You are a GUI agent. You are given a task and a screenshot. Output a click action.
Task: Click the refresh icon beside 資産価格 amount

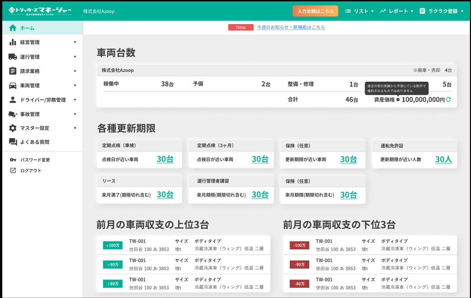[x=448, y=100]
